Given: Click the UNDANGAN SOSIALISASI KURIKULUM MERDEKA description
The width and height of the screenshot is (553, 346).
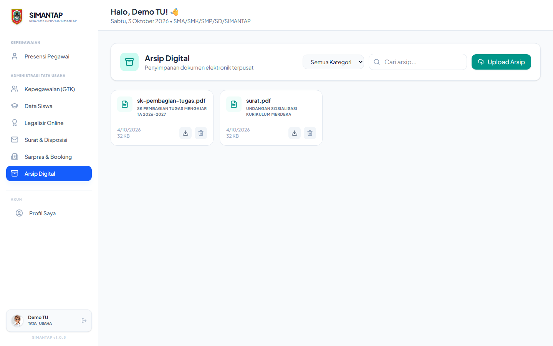Looking at the screenshot, I should (272, 111).
